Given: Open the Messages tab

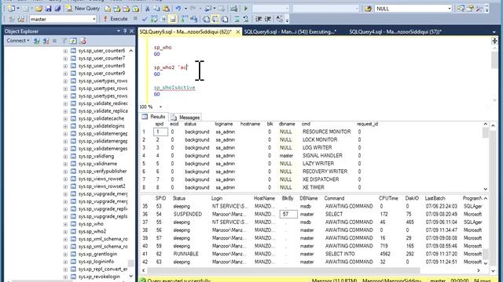Looking at the screenshot, I should pos(185,117).
